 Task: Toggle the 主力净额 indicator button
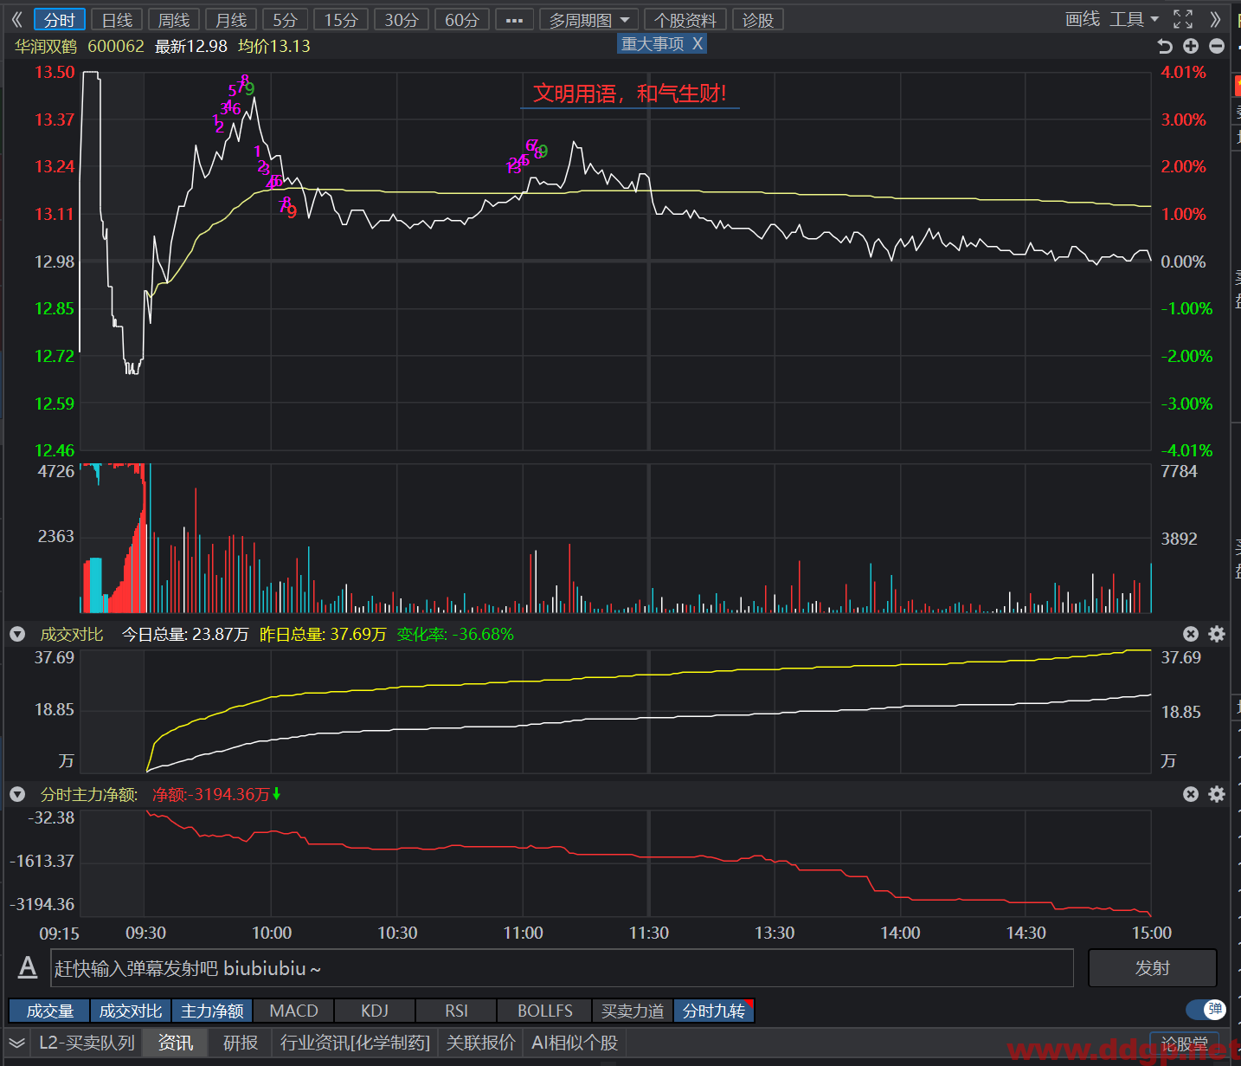(x=212, y=1011)
